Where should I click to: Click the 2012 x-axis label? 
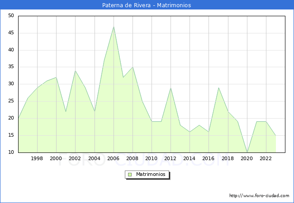coord(171,159)
